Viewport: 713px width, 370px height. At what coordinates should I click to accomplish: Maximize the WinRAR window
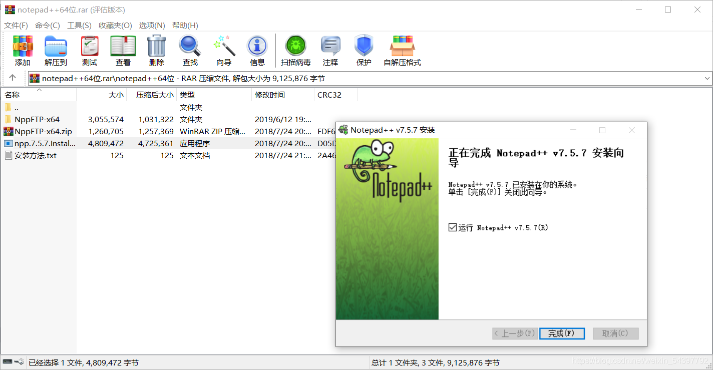668,10
